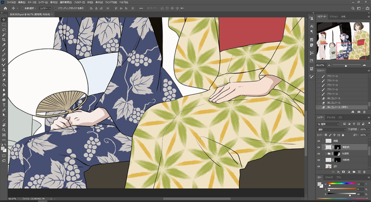Screen dimensions: 371x202
Task: Open the History panel menu
Action: click(x=369, y=71)
